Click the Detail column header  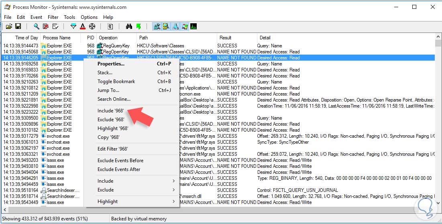tap(346, 38)
